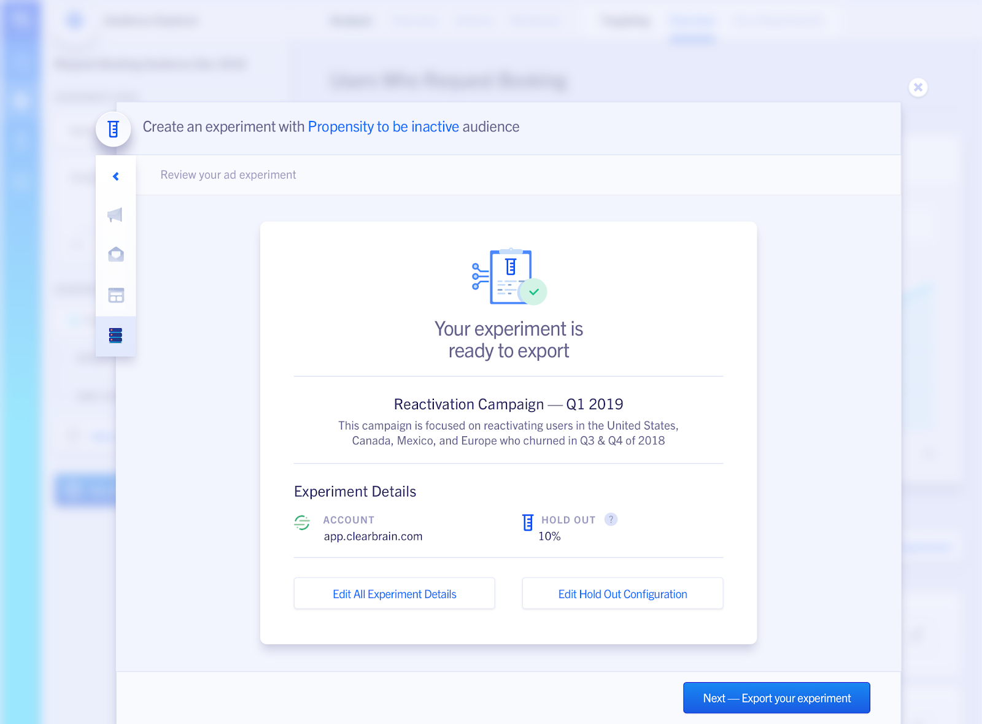Click the campaign description paragraph
982x724 pixels.
509,433
